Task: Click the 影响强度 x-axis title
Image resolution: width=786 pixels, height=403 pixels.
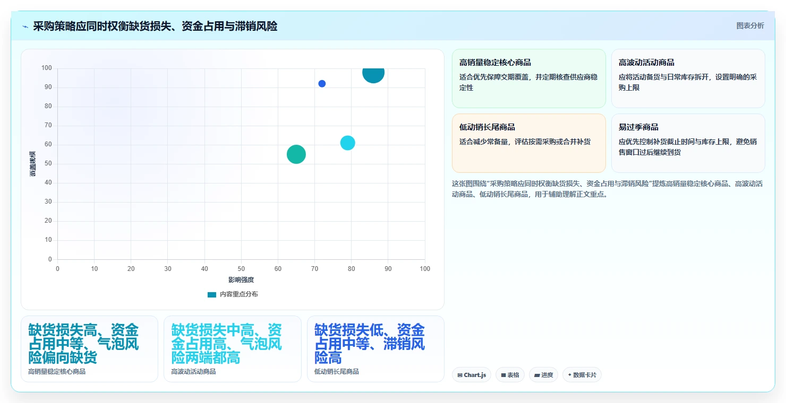Action: pos(241,279)
